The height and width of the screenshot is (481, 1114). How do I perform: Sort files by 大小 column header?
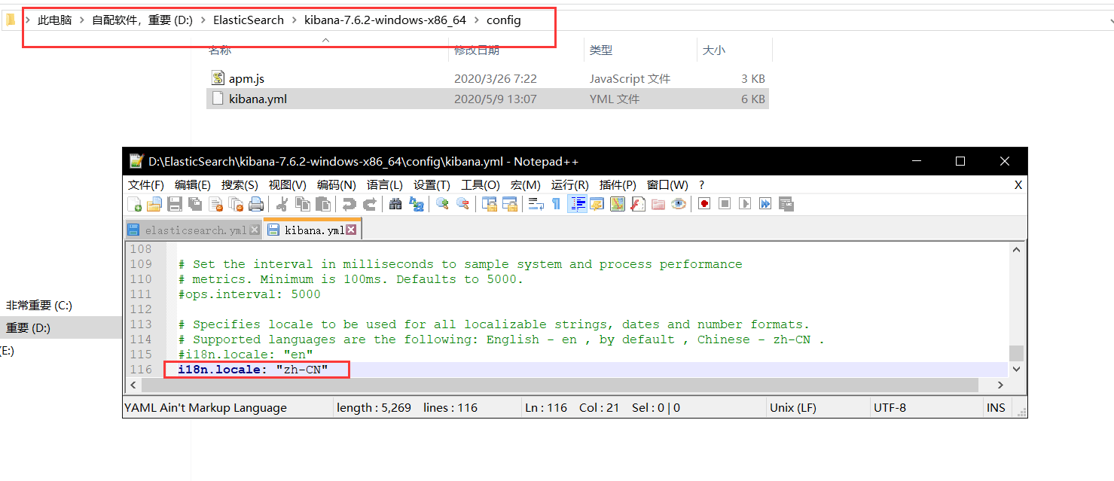coord(713,50)
